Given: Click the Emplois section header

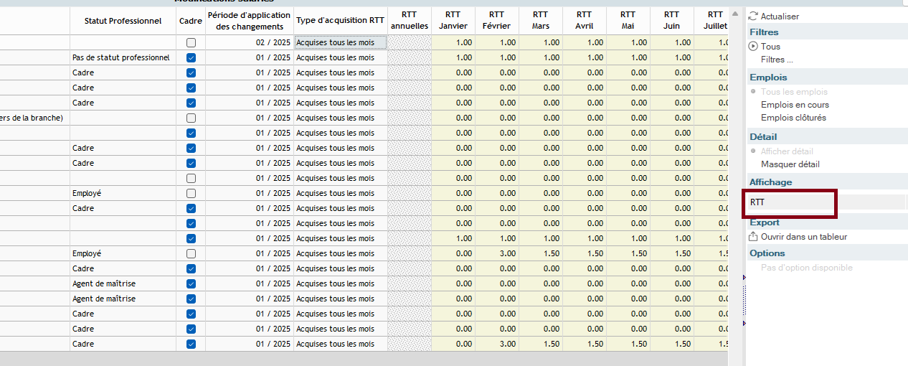Looking at the screenshot, I should pyautogui.click(x=768, y=78).
